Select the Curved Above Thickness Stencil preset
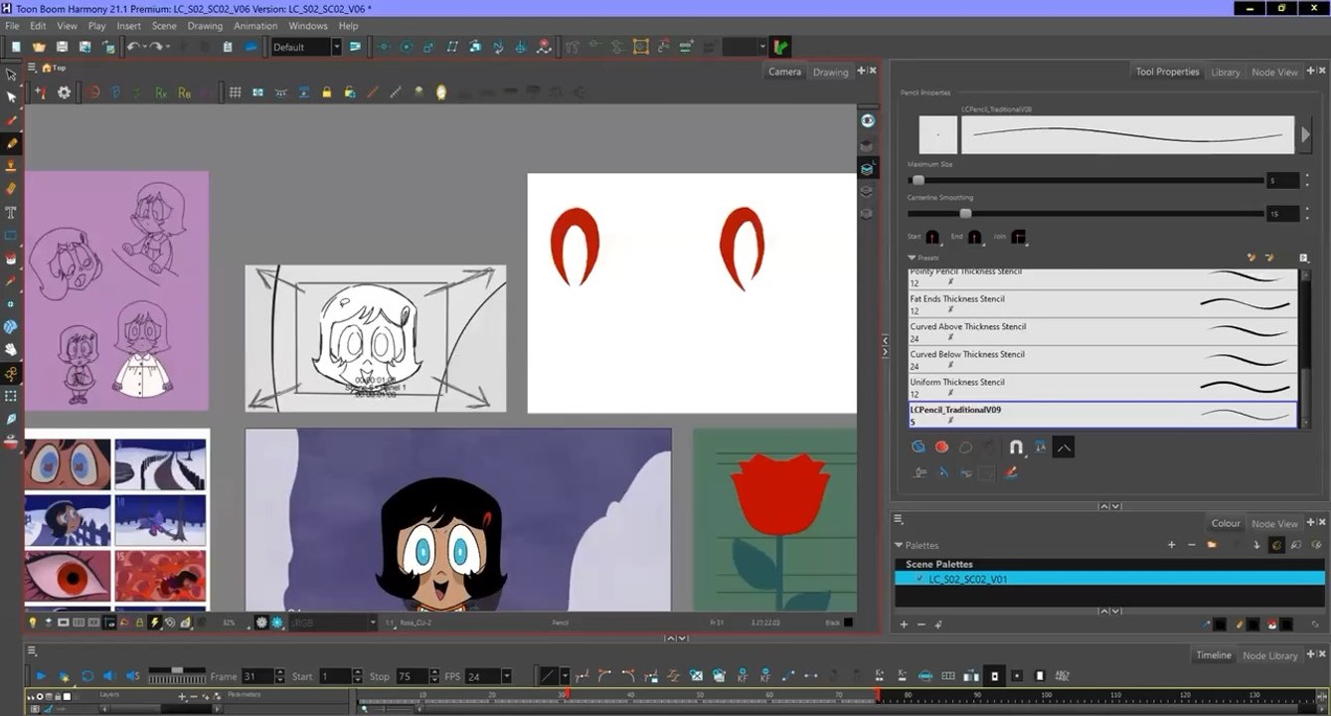This screenshot has width=1331, height=716. click(x=1103, y=332)
